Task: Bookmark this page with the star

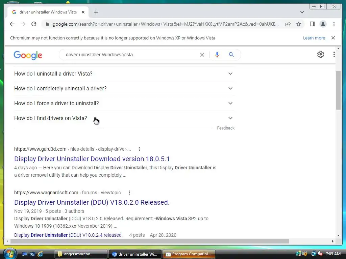Action: tap(299, 24)
